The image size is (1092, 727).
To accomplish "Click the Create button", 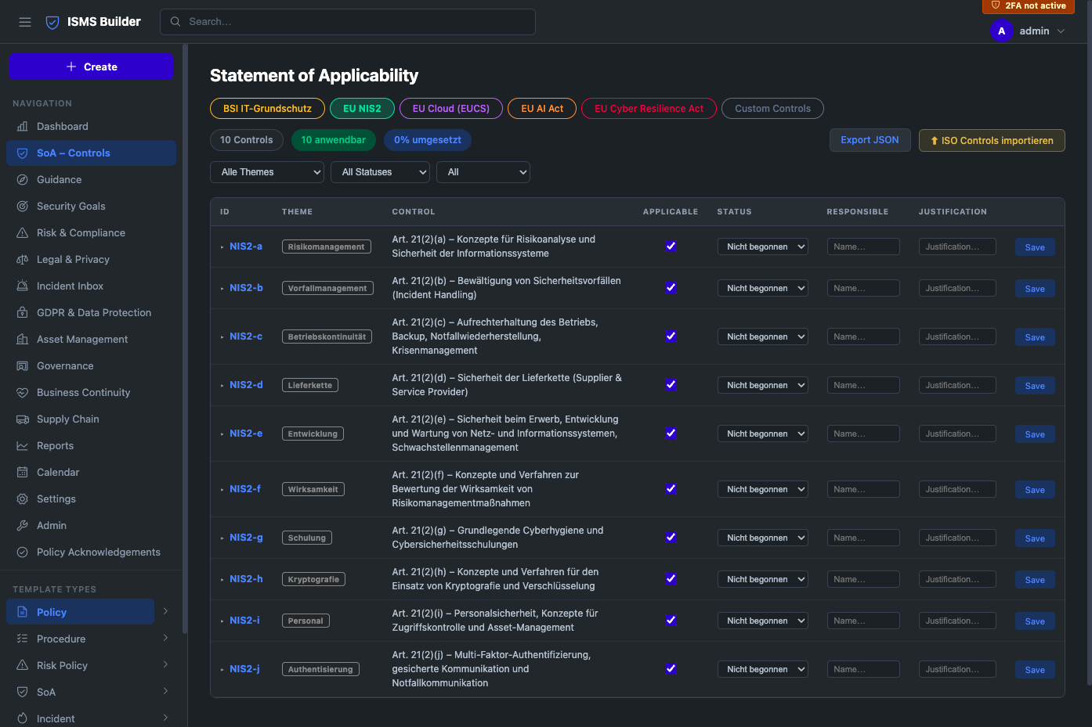I will [91, 67].
